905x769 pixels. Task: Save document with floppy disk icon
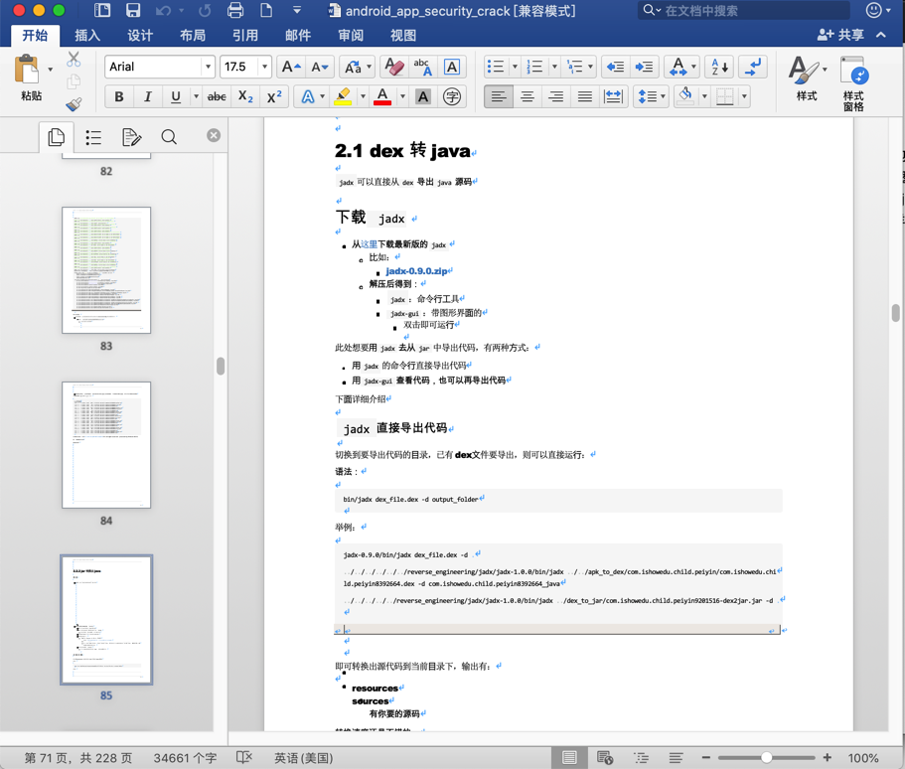pyautogui.click(x=133, y=10)
